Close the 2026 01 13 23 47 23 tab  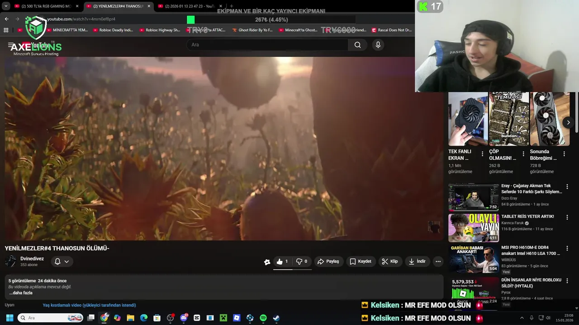[220, 6]
